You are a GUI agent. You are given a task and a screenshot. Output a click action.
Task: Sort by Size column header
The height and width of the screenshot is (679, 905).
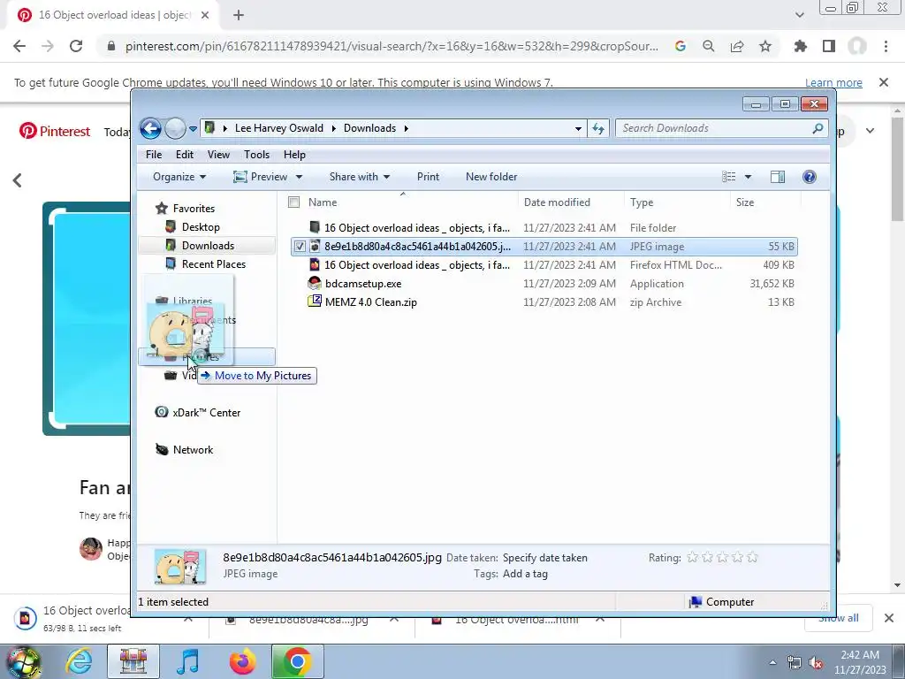pos(744,202)
